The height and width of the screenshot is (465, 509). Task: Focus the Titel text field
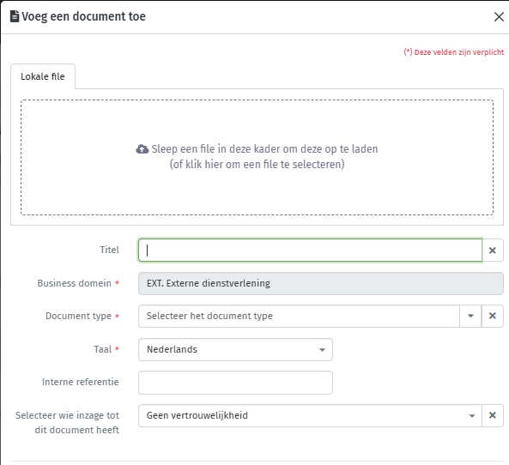click(x=310, y=251)
